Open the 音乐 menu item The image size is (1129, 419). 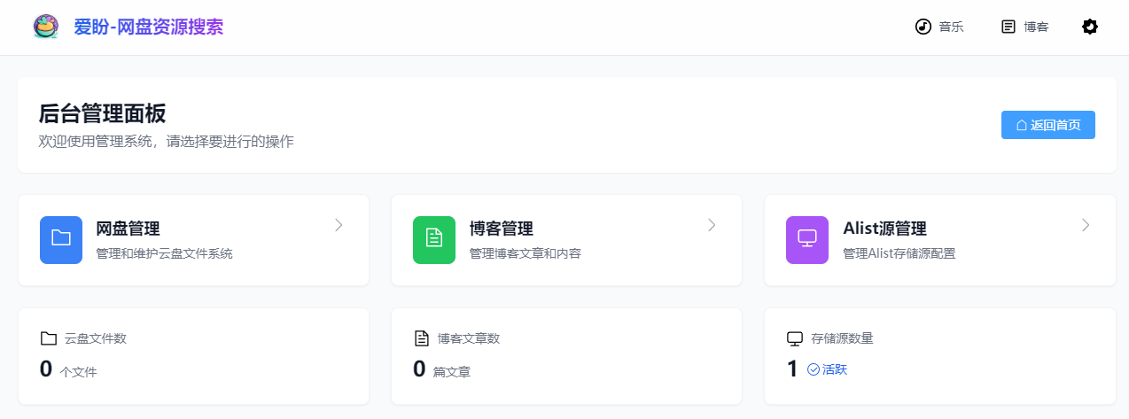click(x=939, y=27)
